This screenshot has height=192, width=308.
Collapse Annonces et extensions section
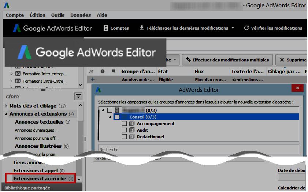point(6,114)
